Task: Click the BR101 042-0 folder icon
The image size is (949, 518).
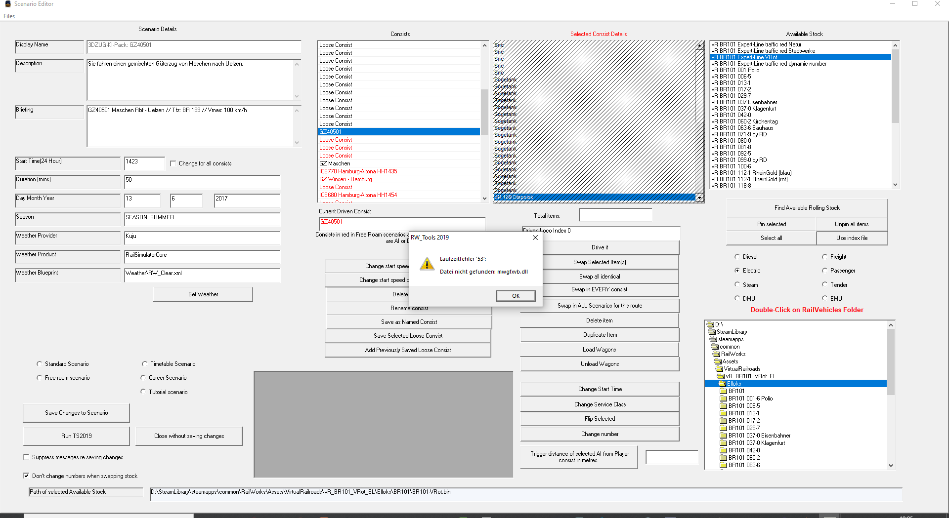Action: tap(724, 450)
